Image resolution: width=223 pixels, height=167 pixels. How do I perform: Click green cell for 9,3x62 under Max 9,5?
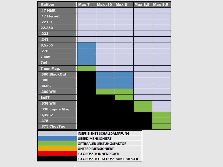click(161, 115)
